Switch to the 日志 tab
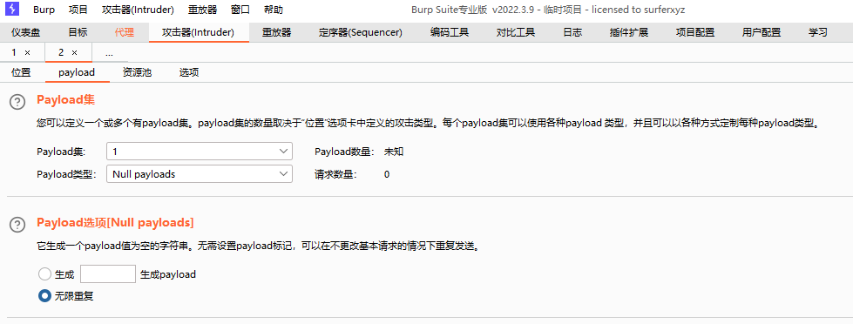The width and height of the screenshot is (853, 324). click(x=572, y=32)
